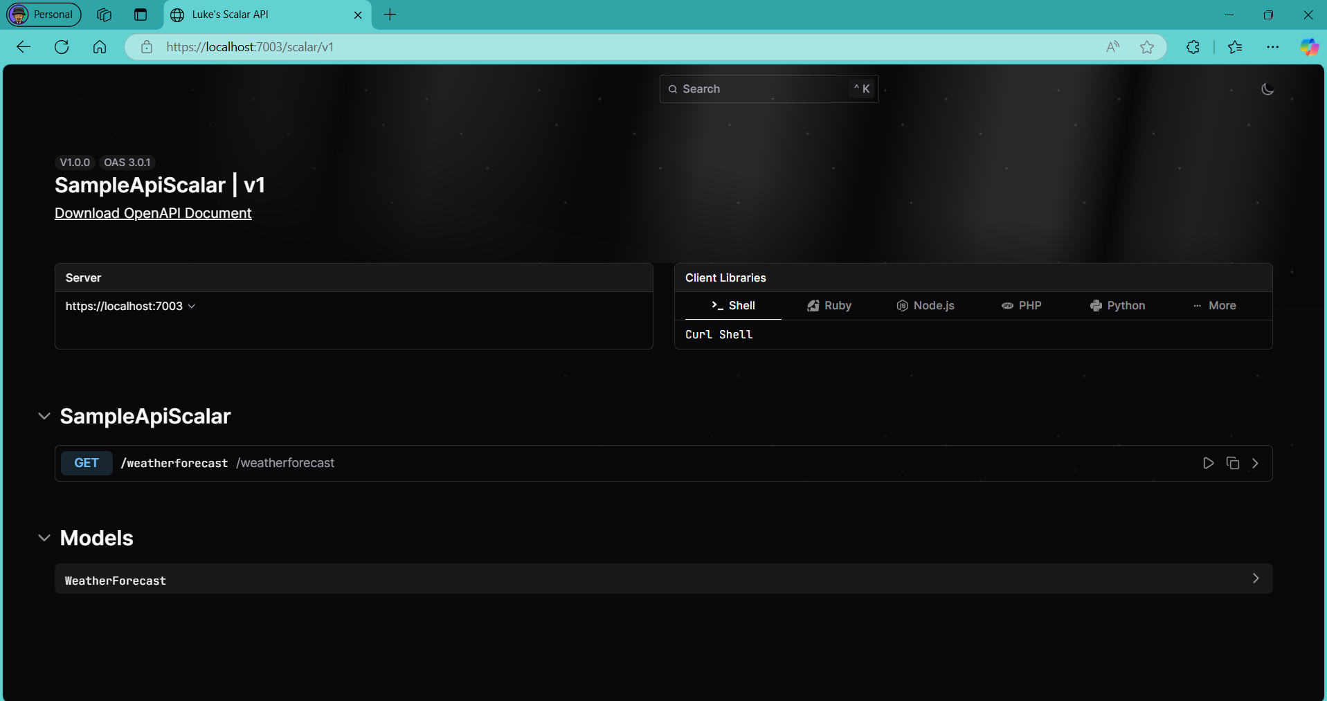Open the Read Aloud icon in address bar
The height and width of the screenshot is (701, 1327).
coord(1112,47)
